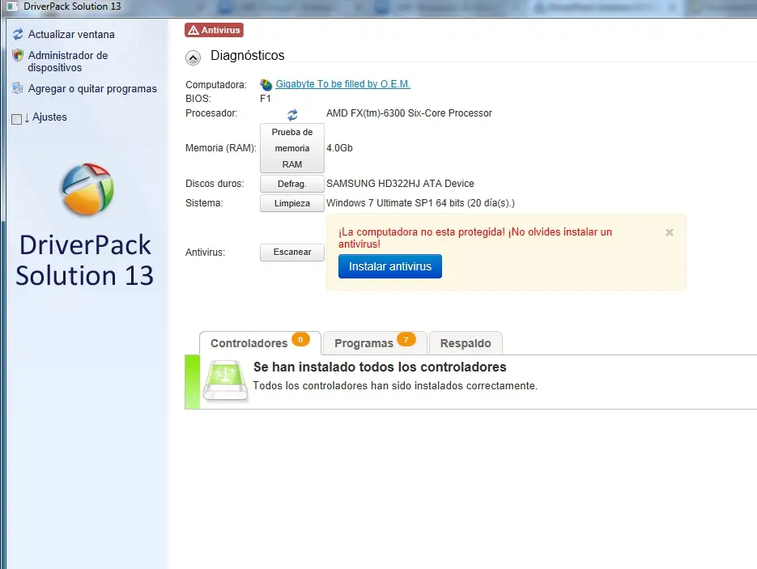Open Administrador de dispositivos shield icon

[18, 55]
